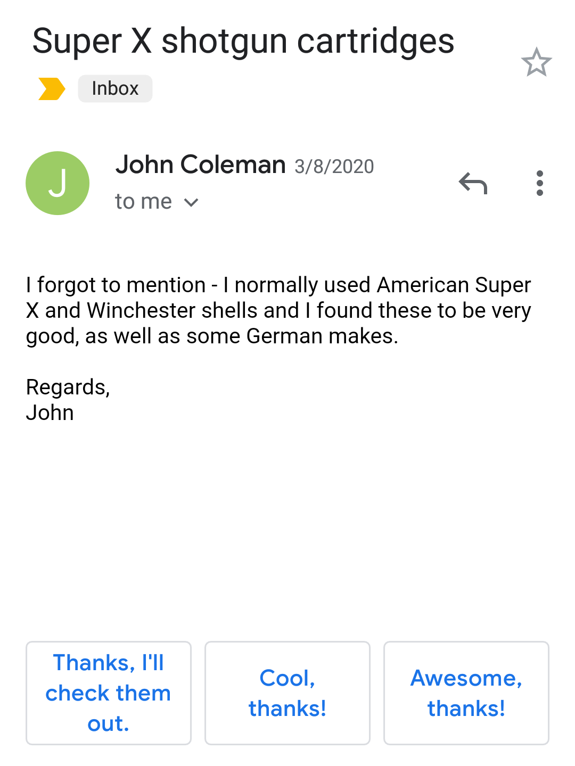
Task: Select the "Awesome, thanks!" suggested reply
Action: pyautogui.click(x=466, y=693)
